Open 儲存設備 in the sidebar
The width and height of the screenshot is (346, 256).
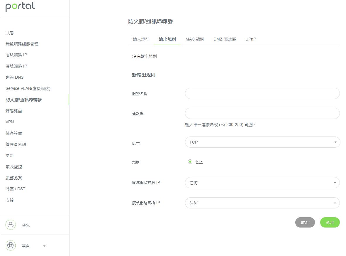coord(14,133)
